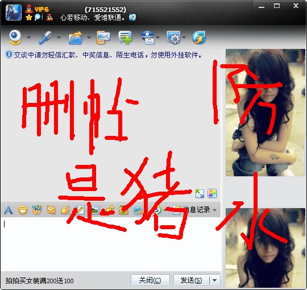Click the red penguin icon beside signature

point(49,18)
